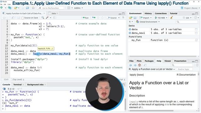Screen dimensions: 201x113
Task: Click the save workspace icon in Environment pane
Action: [x=135, y=18]
